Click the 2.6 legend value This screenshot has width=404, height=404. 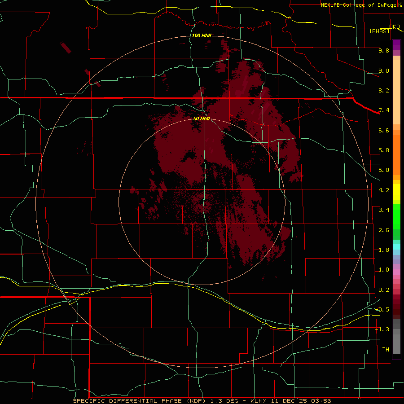coord(384,230)
